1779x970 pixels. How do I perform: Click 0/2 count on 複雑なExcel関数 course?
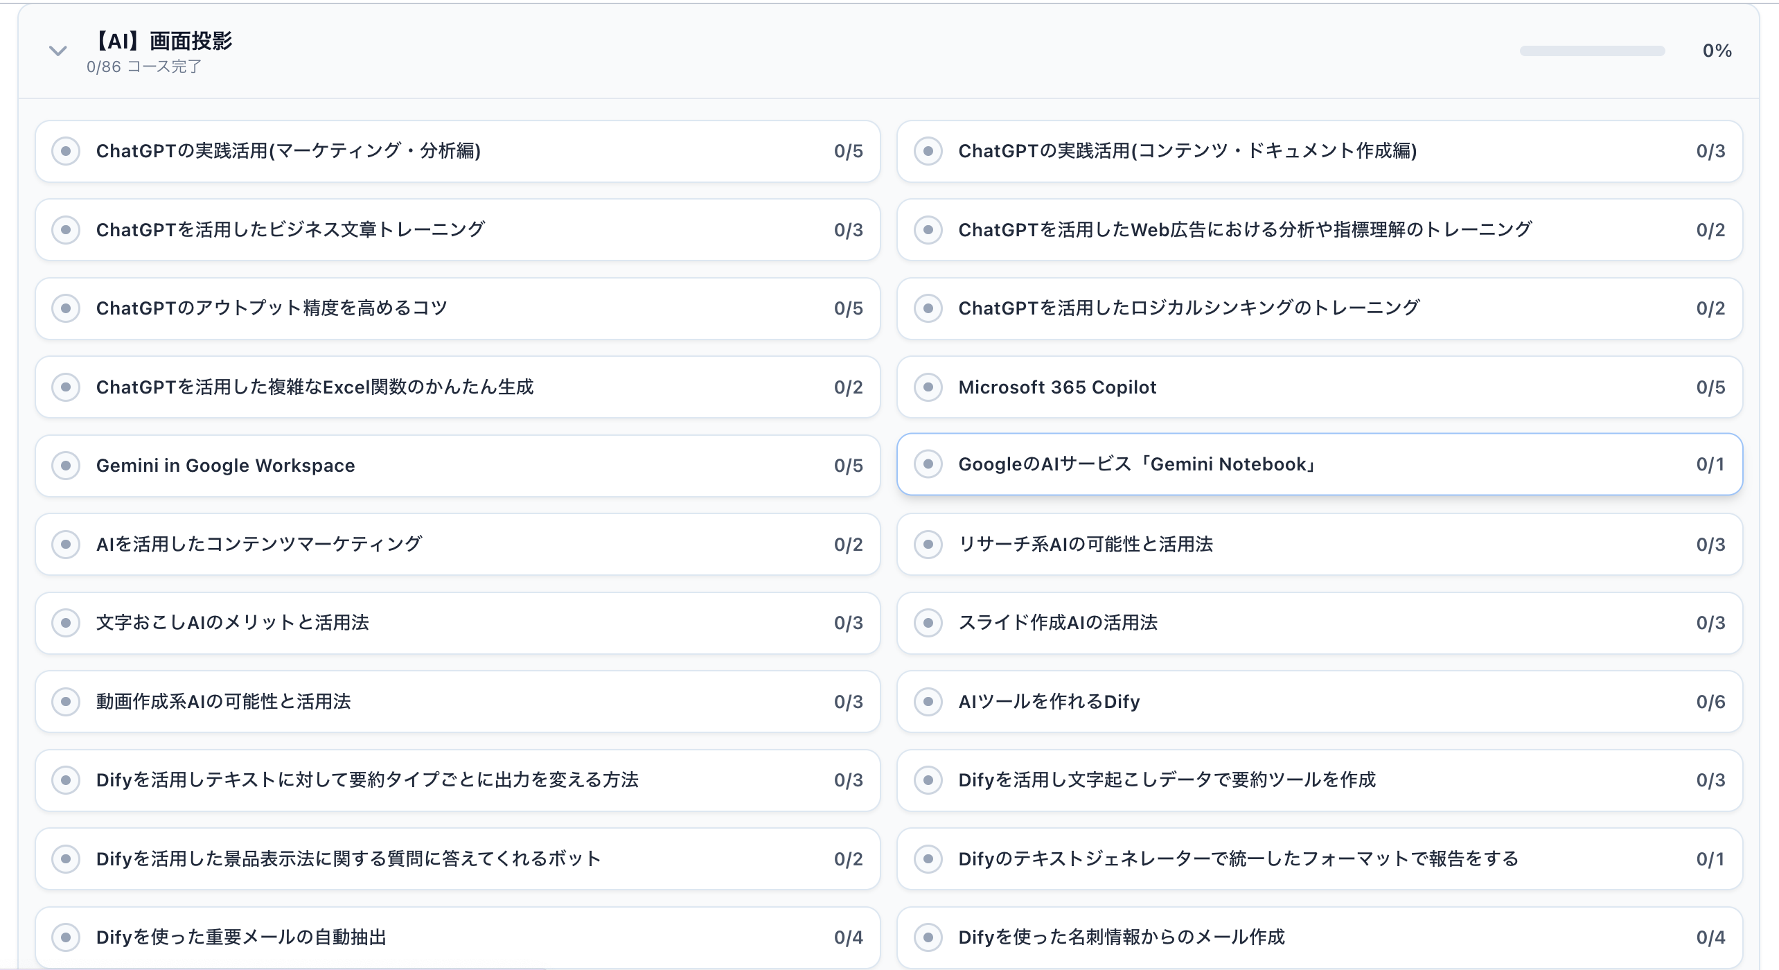[848, 387]
